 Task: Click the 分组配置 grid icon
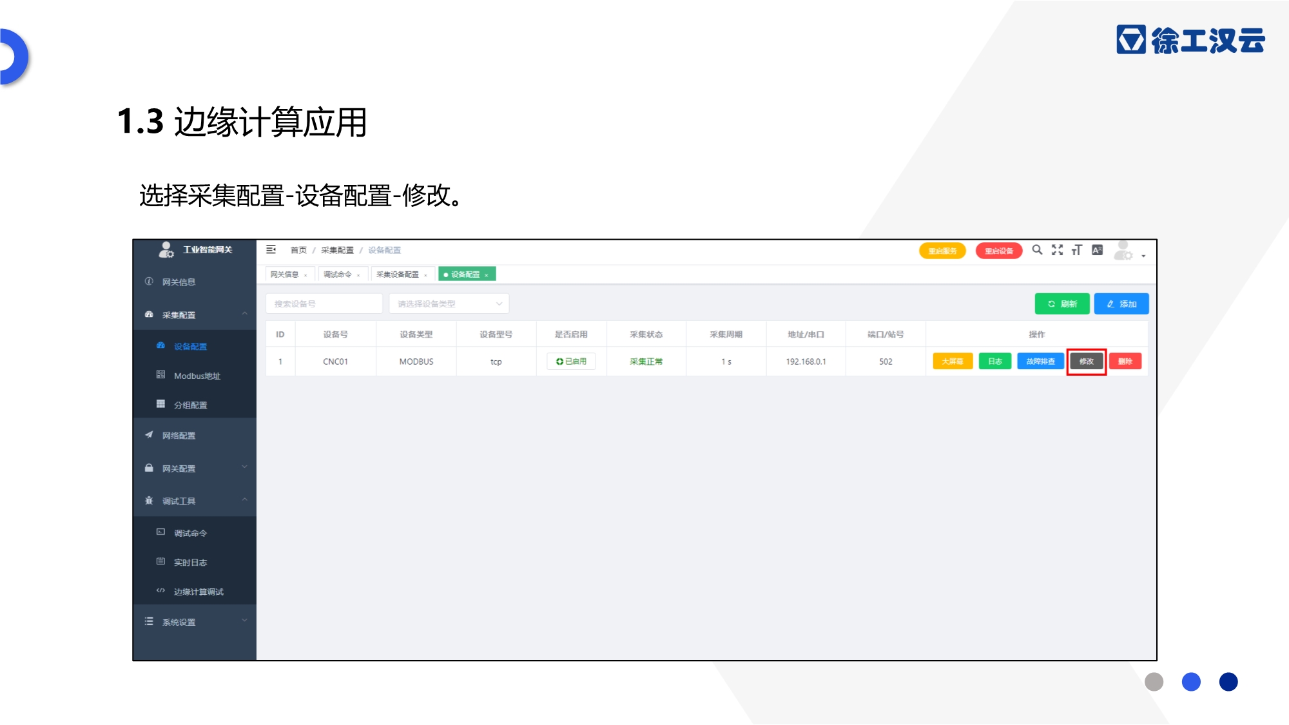point(160,404)
